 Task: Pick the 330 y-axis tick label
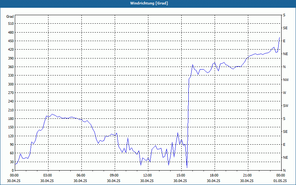[x=11, y=75]
